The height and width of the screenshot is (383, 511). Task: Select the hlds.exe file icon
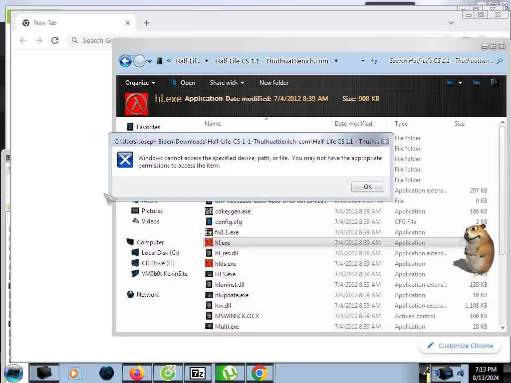209,263
